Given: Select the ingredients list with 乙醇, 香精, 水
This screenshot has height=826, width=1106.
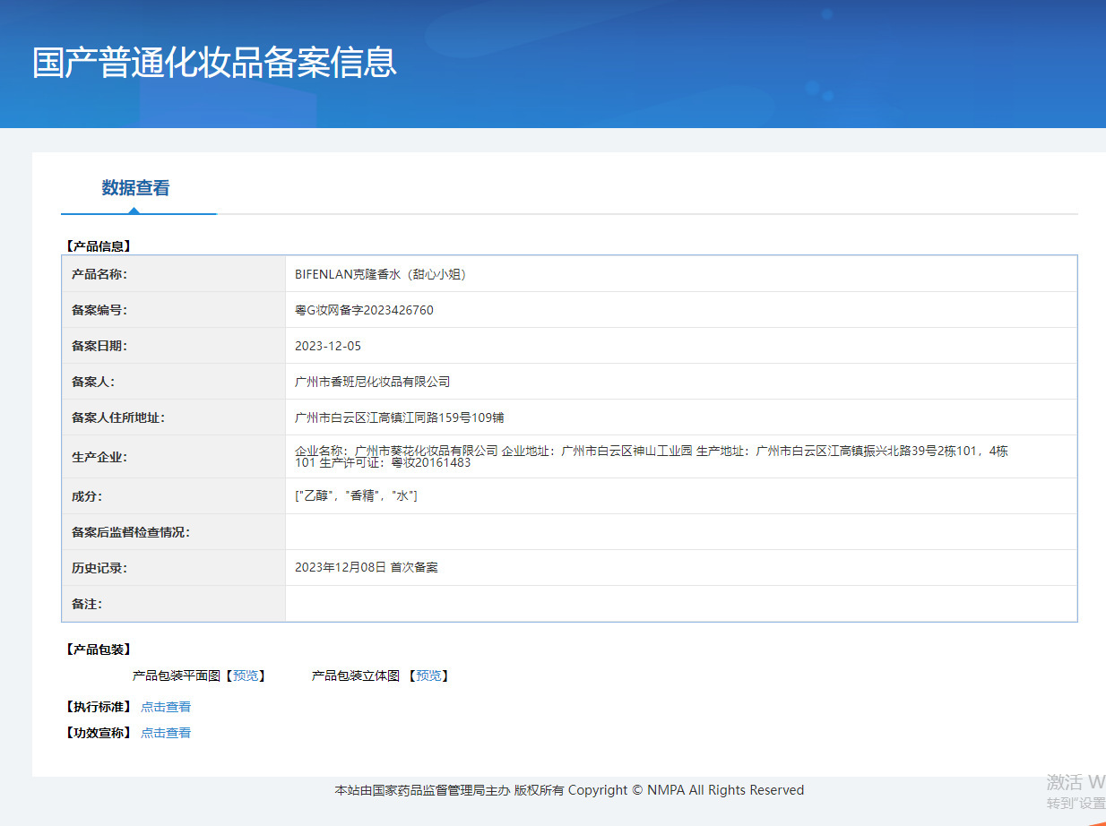Looking at the screenshot, I should tap(356, 496).
